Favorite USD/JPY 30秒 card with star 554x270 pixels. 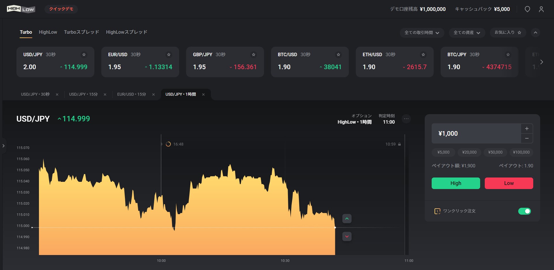point(84,54)
